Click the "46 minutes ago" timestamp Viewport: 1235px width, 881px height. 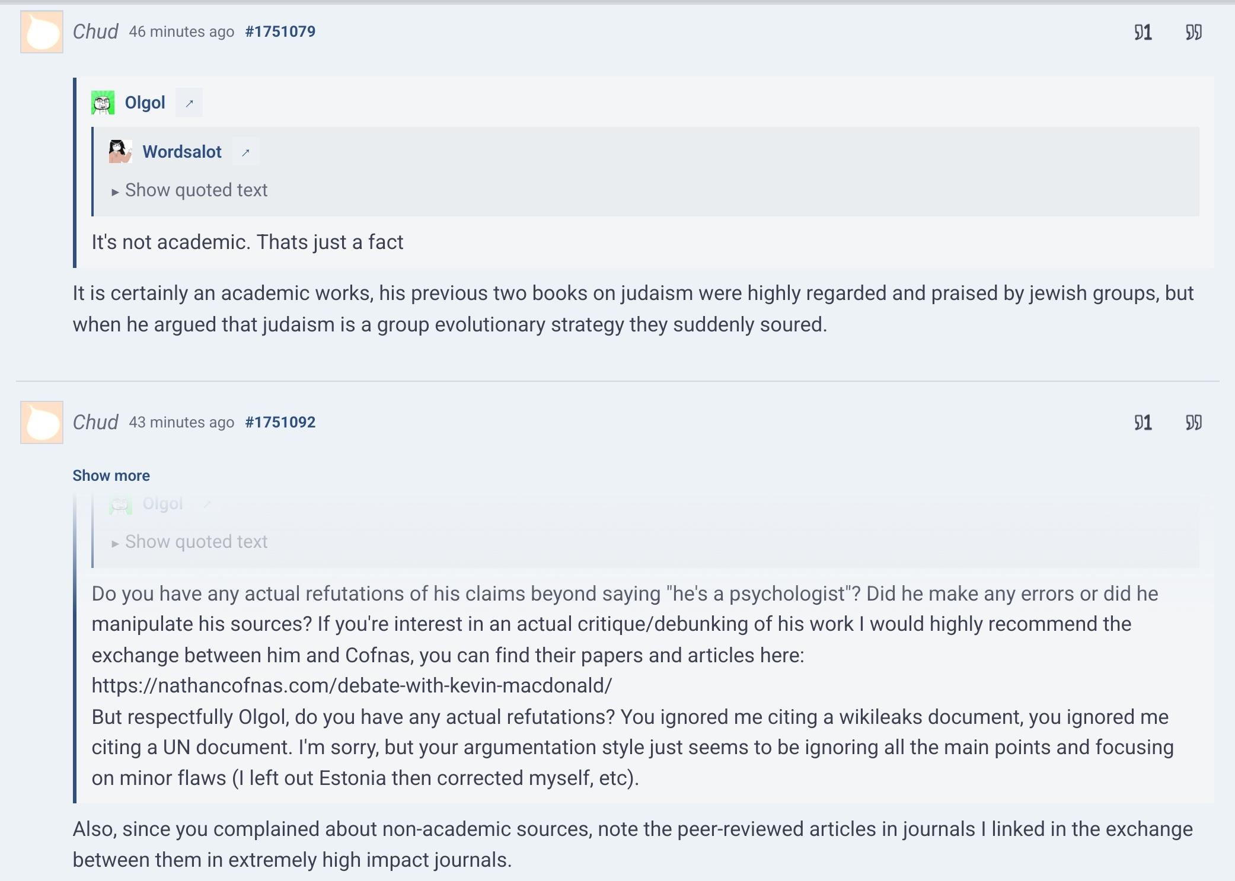point(181,31)
